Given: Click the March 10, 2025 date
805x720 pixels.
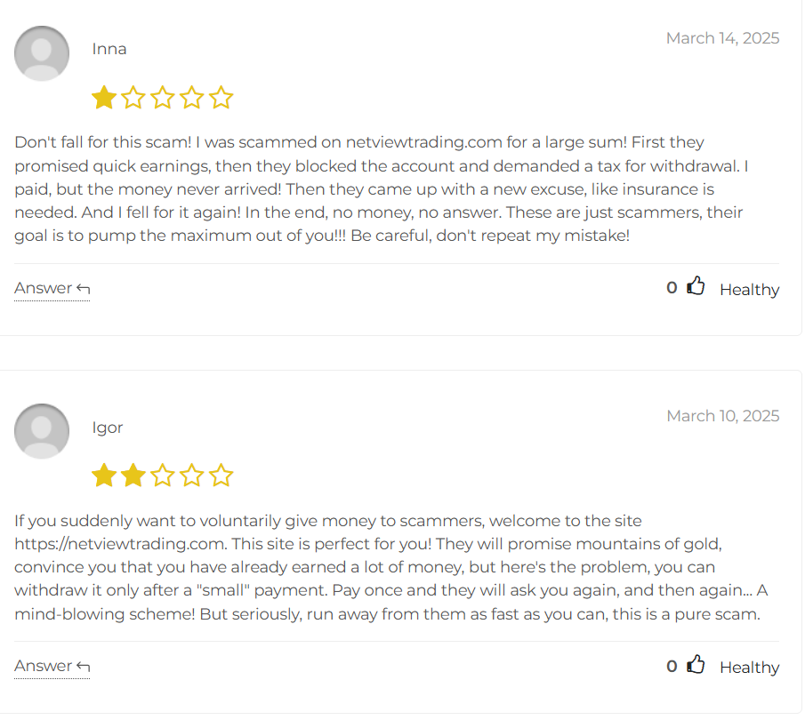Looking at the screenshot, I should pyautogui.click(x=722, y=416).
